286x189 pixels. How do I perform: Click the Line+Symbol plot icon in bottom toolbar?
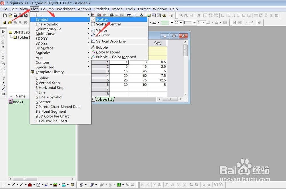22,185
